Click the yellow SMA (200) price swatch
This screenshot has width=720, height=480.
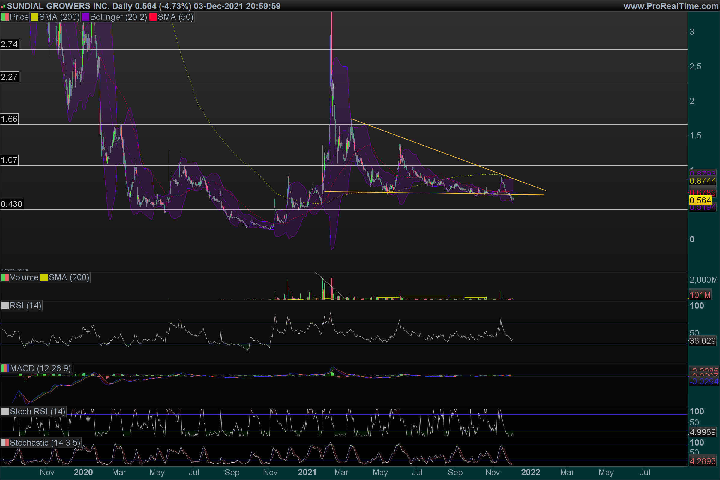34,17
